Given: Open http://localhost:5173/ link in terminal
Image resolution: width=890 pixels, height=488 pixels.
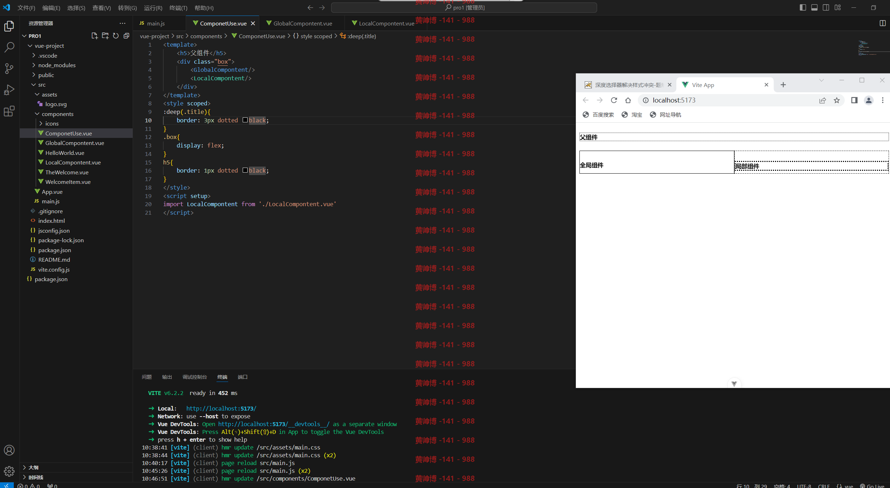Looking at the screenshot, I should tap(221, 408).
